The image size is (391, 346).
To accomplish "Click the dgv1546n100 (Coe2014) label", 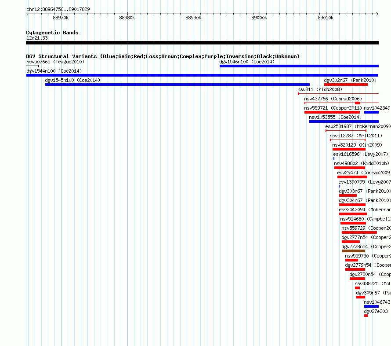I will 247,62.
